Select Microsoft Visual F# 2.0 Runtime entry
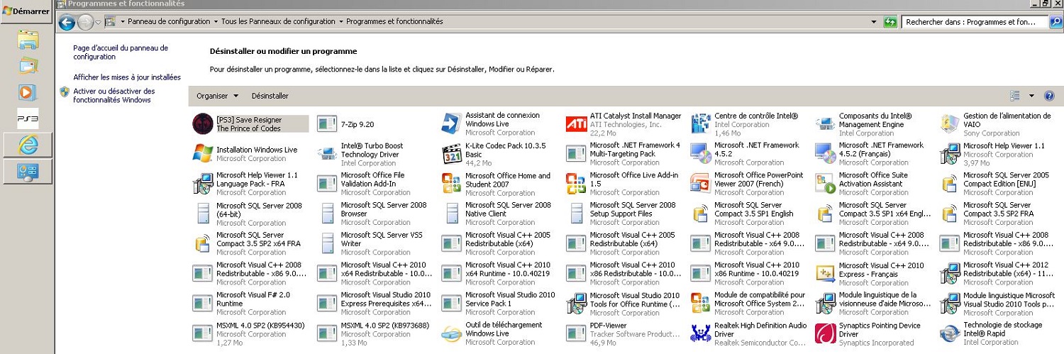Image resolution: width=1064 pixels, height=354 pixels. 250,303
